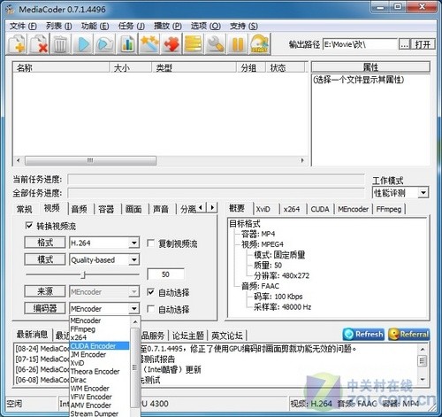The height and width of the screenshot is (417, 442).
Task: Click the red puzzle piece plugin icon
Action: click(171, 44)
